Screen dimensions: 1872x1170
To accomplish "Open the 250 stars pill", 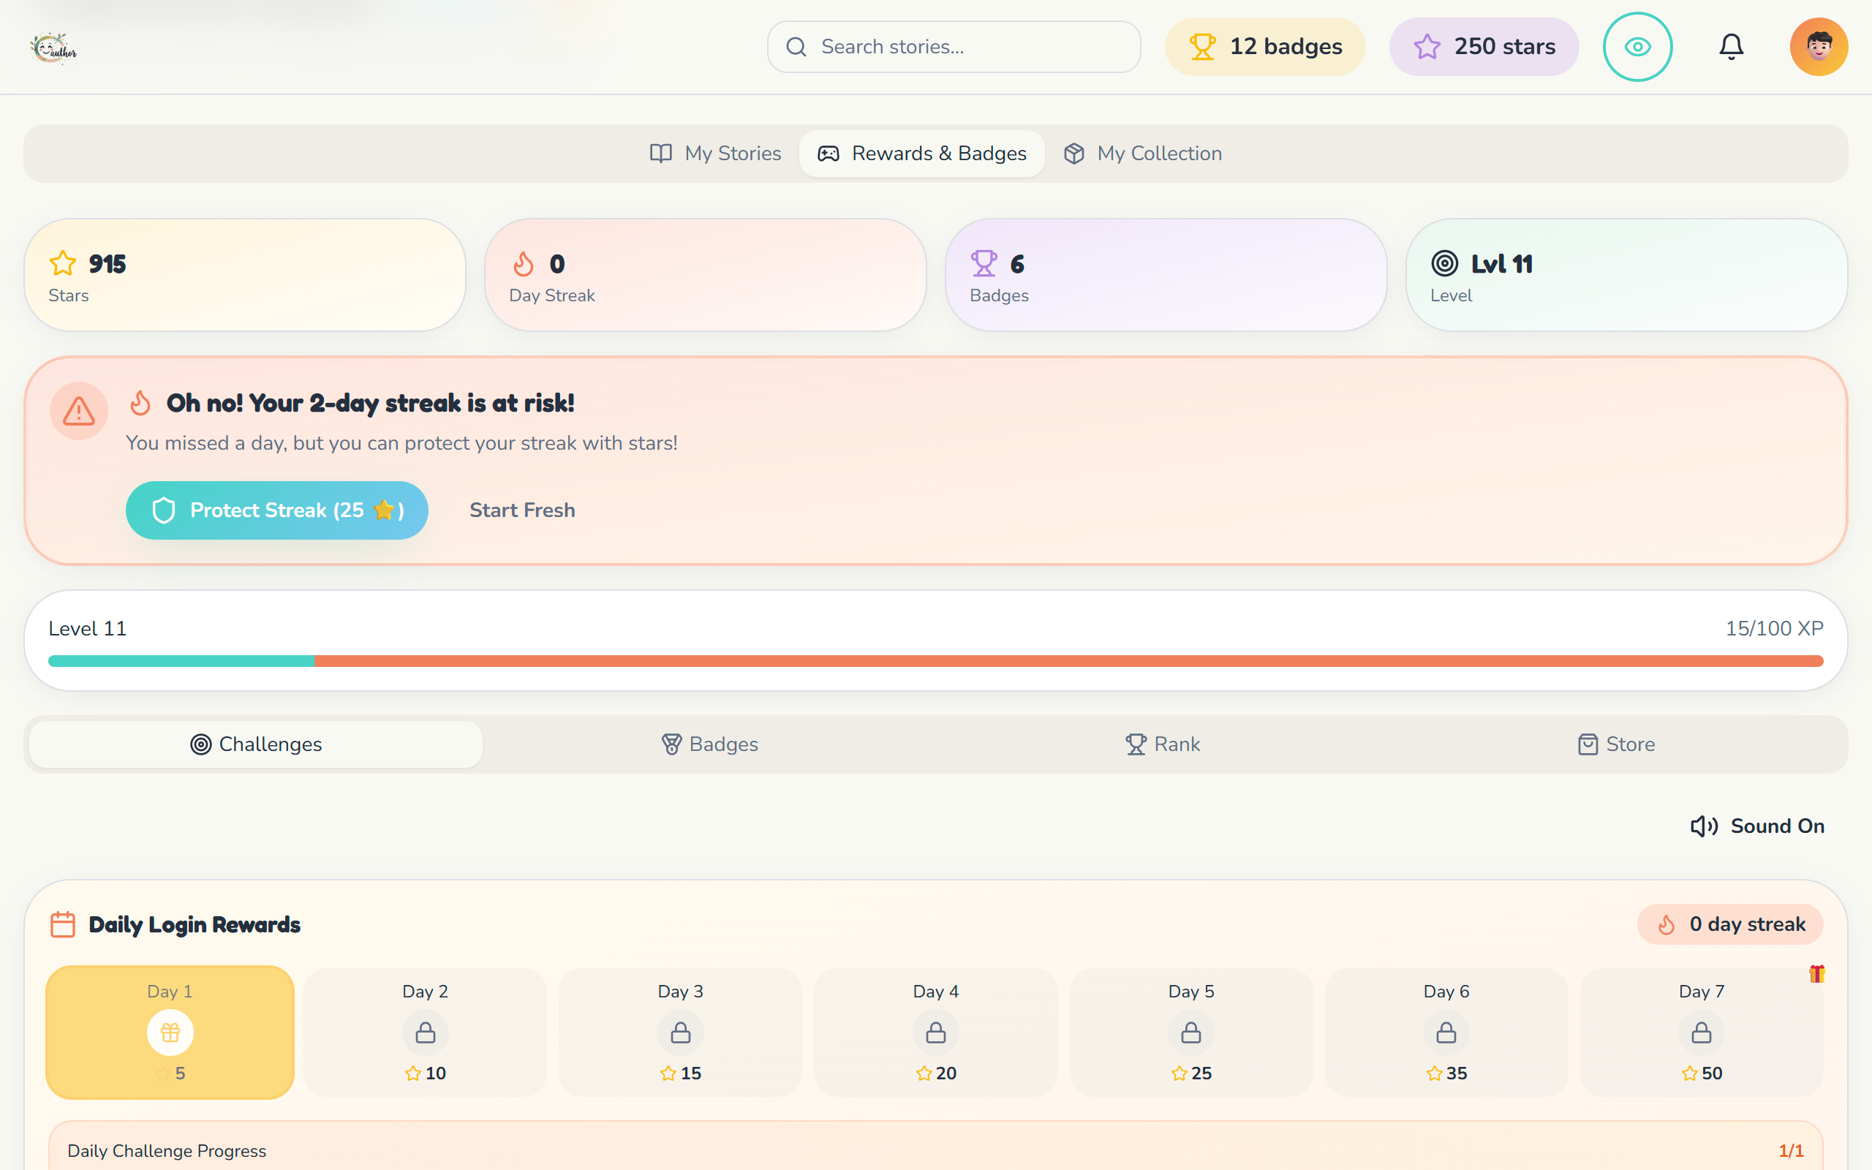I will (x=1484, y=48).
